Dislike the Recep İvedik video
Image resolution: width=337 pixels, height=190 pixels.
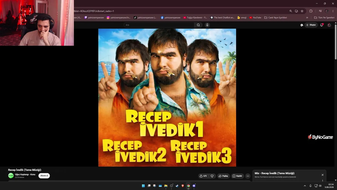pos(212,176)
